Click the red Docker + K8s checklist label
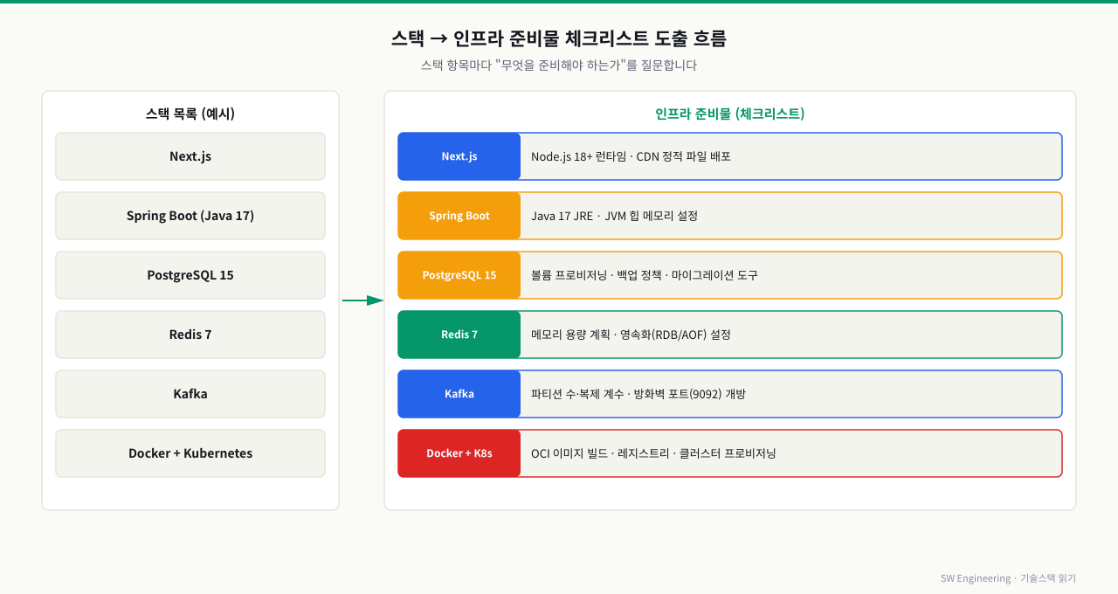This screenshot has height=594, width=1118. pyautogui.click(x=459, y=453)
